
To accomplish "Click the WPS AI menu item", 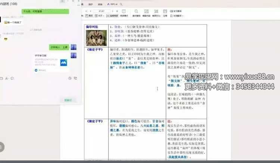I will [x=112, y=4].
